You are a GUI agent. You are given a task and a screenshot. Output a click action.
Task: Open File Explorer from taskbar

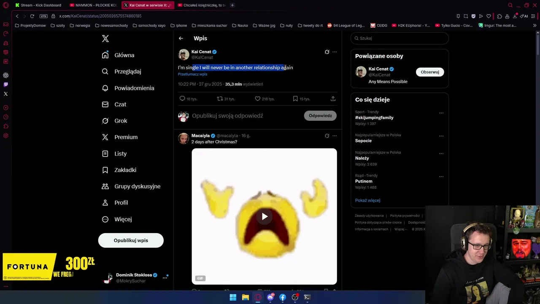(245, 297)
